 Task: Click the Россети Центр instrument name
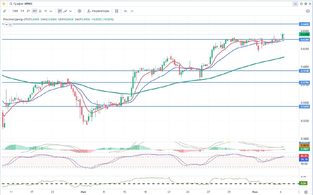click(13, 19)
